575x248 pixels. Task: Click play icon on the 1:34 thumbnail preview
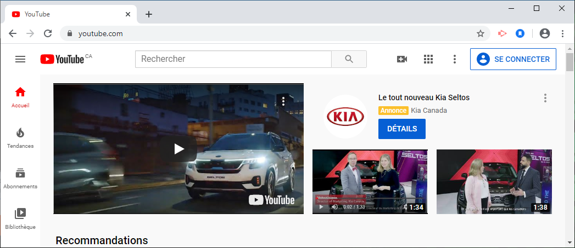click(322, 207)
